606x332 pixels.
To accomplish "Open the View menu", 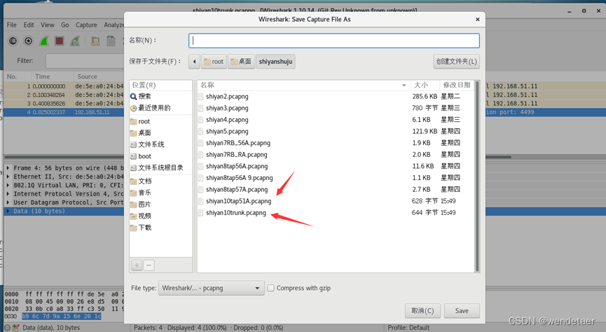I will point(48,25).
